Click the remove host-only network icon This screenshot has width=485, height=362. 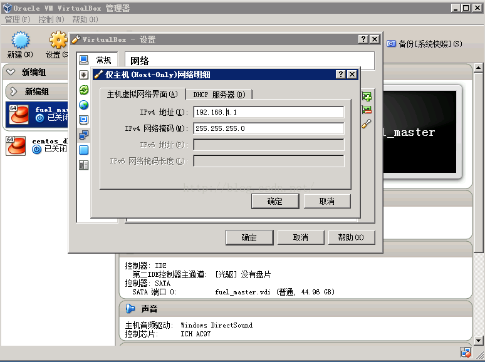(367, 110)
